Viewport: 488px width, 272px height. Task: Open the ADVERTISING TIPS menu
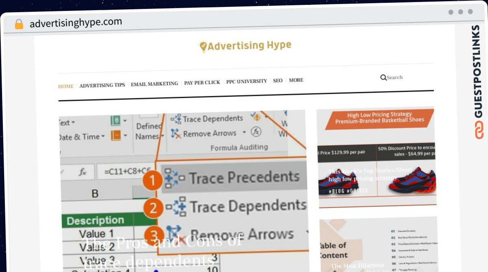point(102,85)
